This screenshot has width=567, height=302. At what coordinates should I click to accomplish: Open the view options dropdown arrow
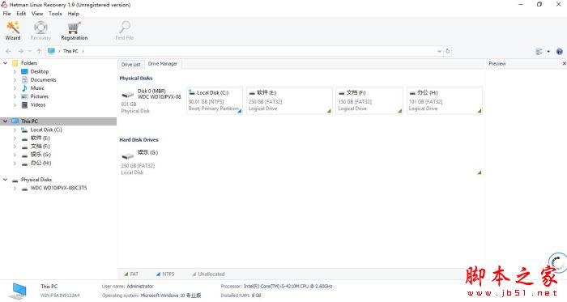[548, 52]
